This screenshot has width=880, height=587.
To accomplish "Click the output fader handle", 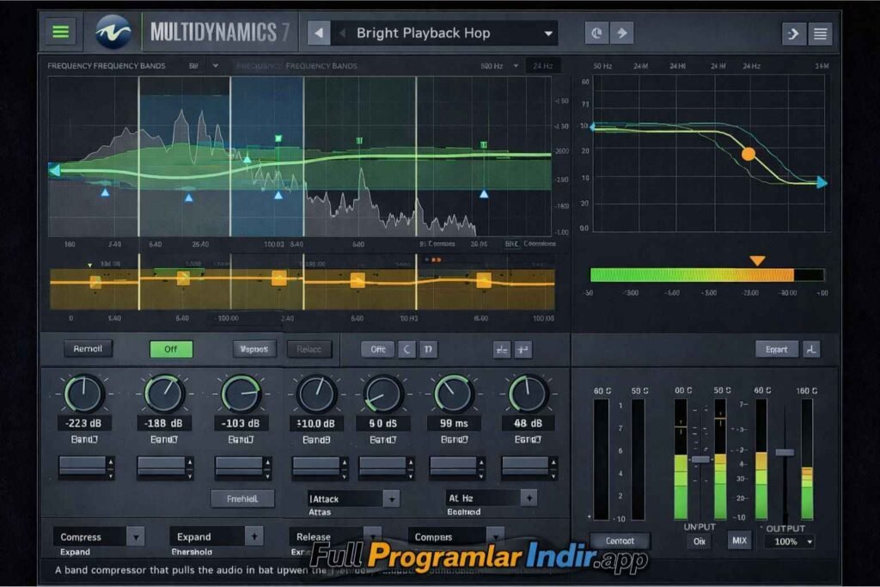I will (785, 452).
